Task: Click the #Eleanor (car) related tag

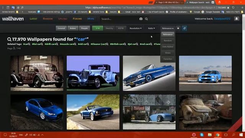Action: pyautogui.click(x=98, y=44)
